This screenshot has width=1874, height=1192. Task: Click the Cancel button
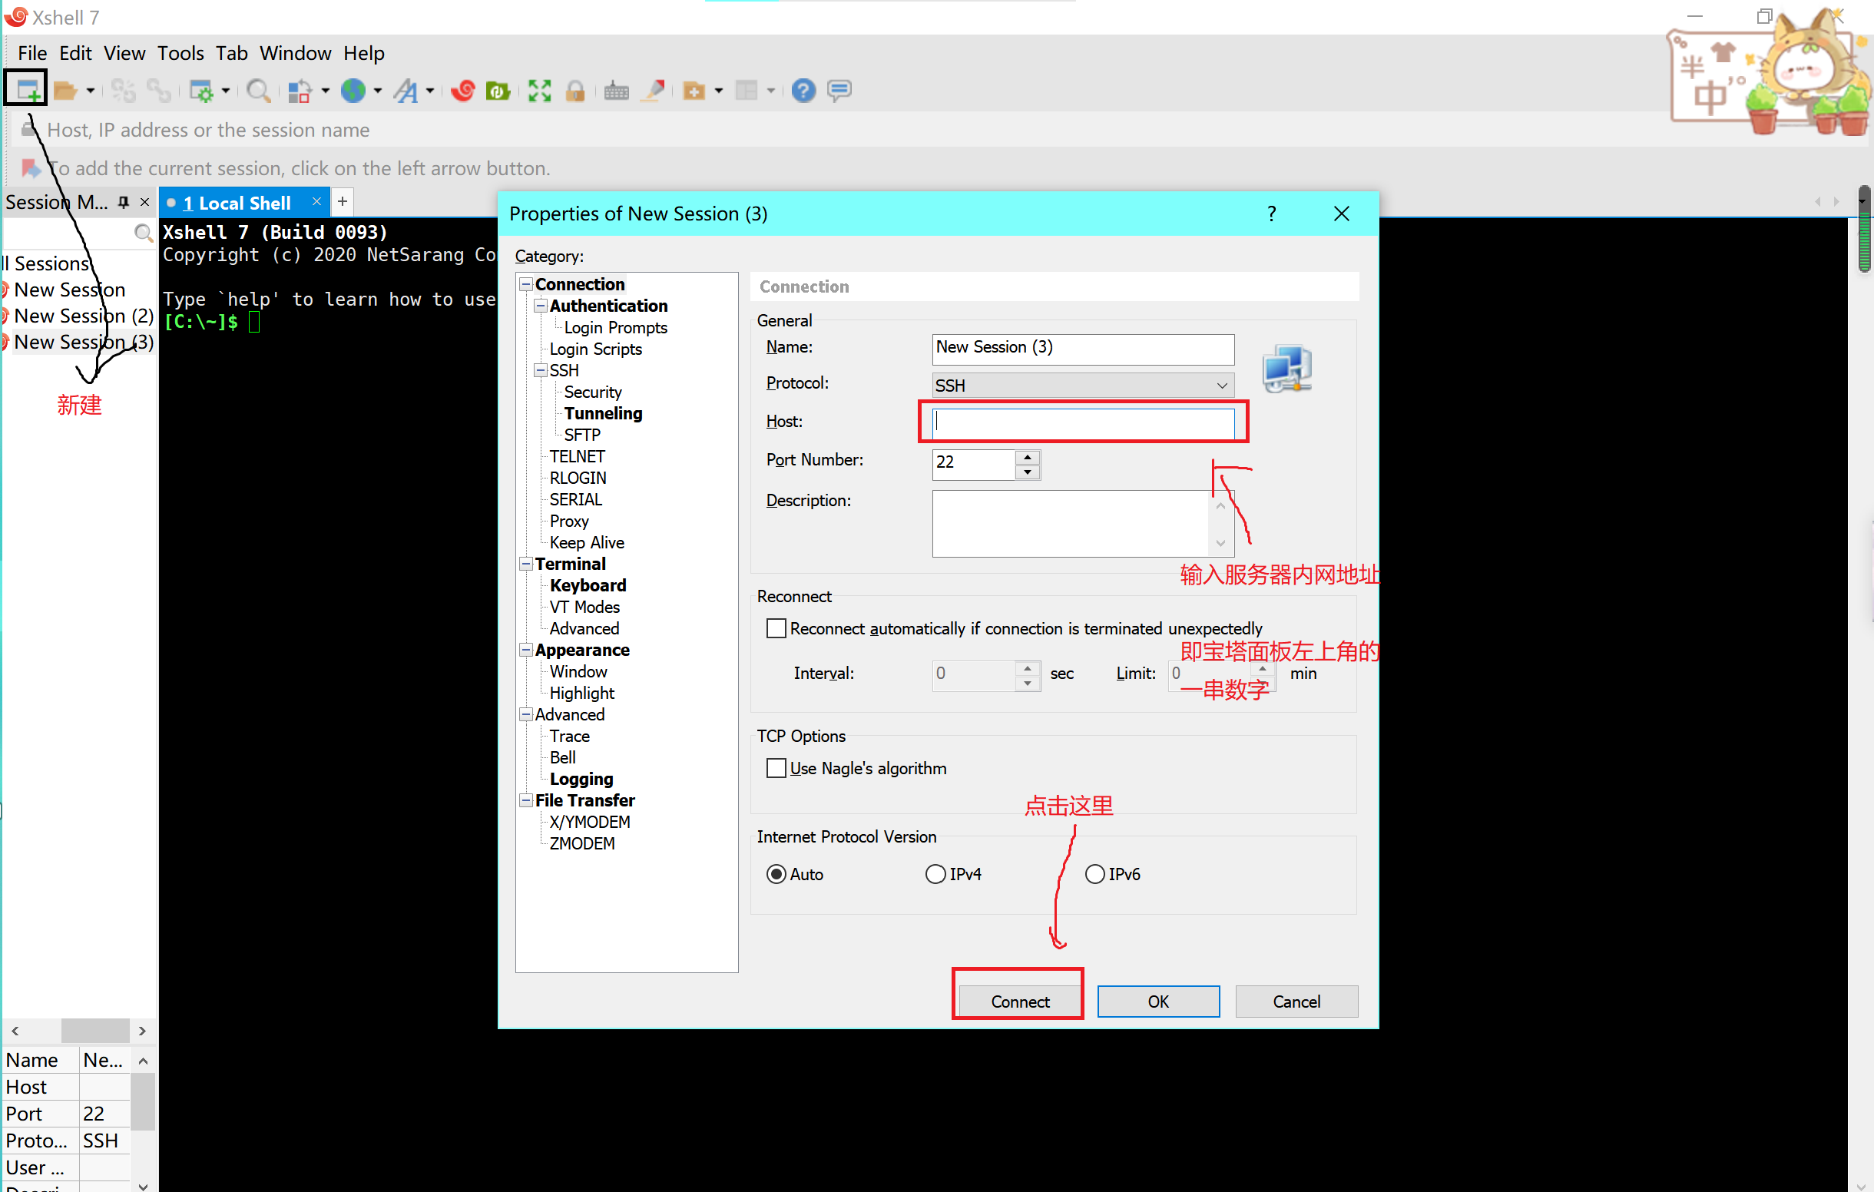(1296, 1002)
